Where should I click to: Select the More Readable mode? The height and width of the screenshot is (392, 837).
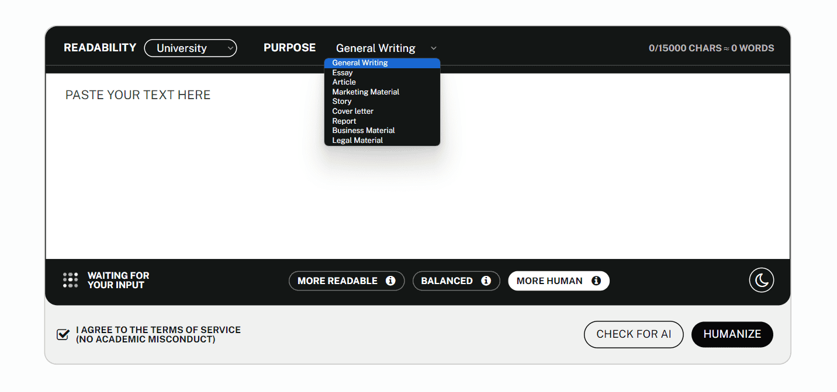coord(347,281)
